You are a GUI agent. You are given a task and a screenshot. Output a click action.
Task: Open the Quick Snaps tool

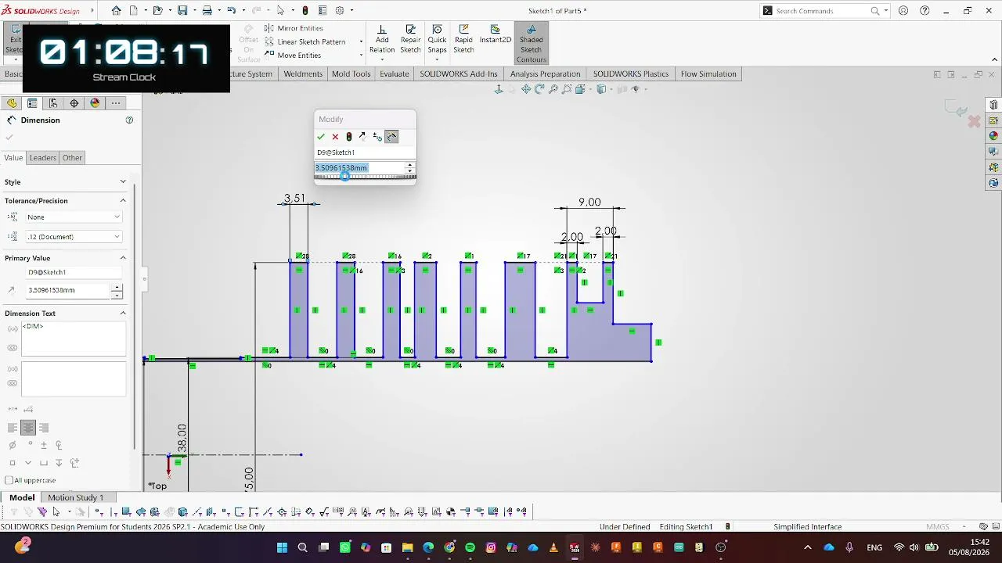click(x=437, y=39)
